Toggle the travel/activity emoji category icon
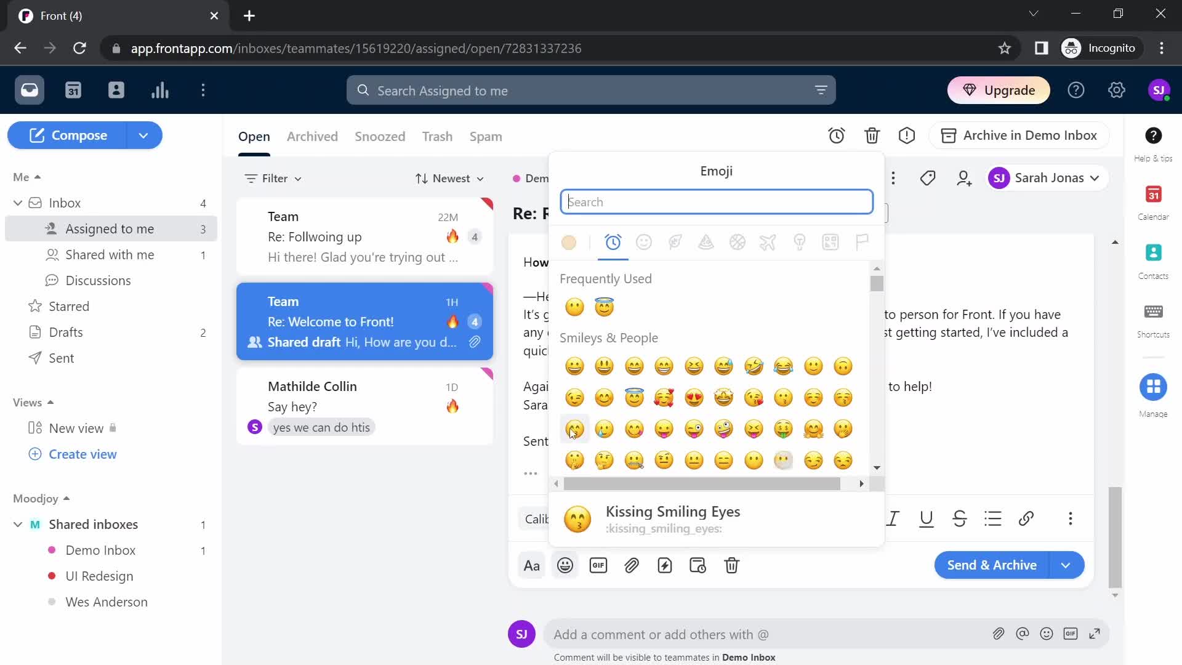The height and width of the screenshot is (665, 1182). tap(768, 242)
